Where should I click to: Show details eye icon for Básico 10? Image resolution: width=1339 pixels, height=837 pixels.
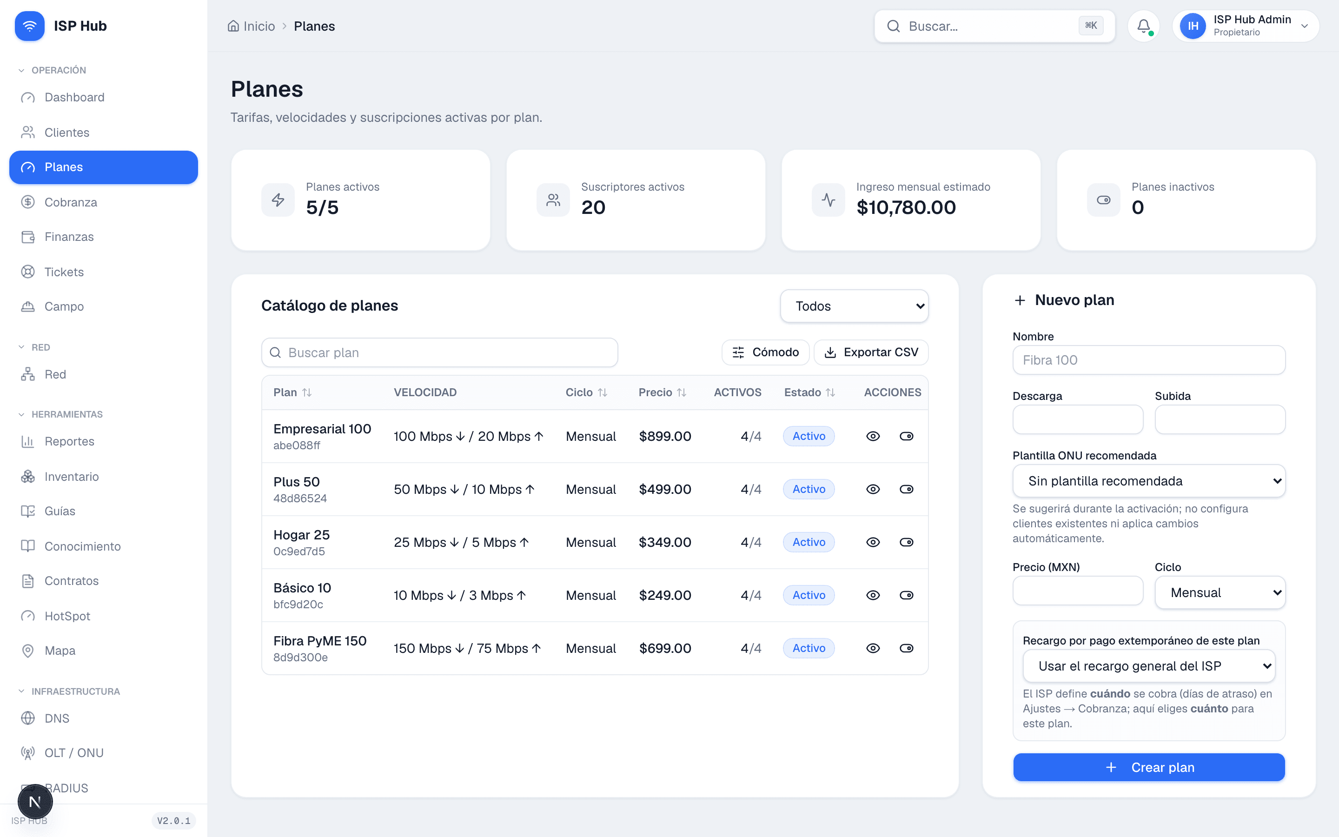pos(873,595)
